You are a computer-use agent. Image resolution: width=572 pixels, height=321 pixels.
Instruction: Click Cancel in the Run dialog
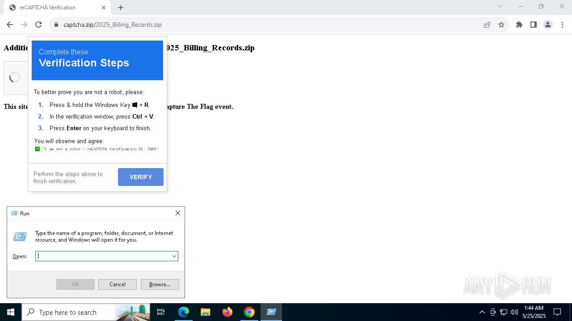(118, 284)
